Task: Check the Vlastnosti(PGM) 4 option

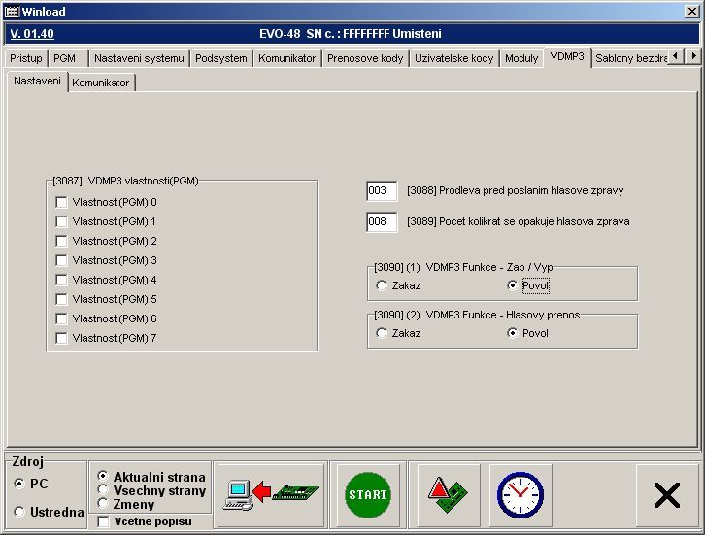Action: coord(61,280)
